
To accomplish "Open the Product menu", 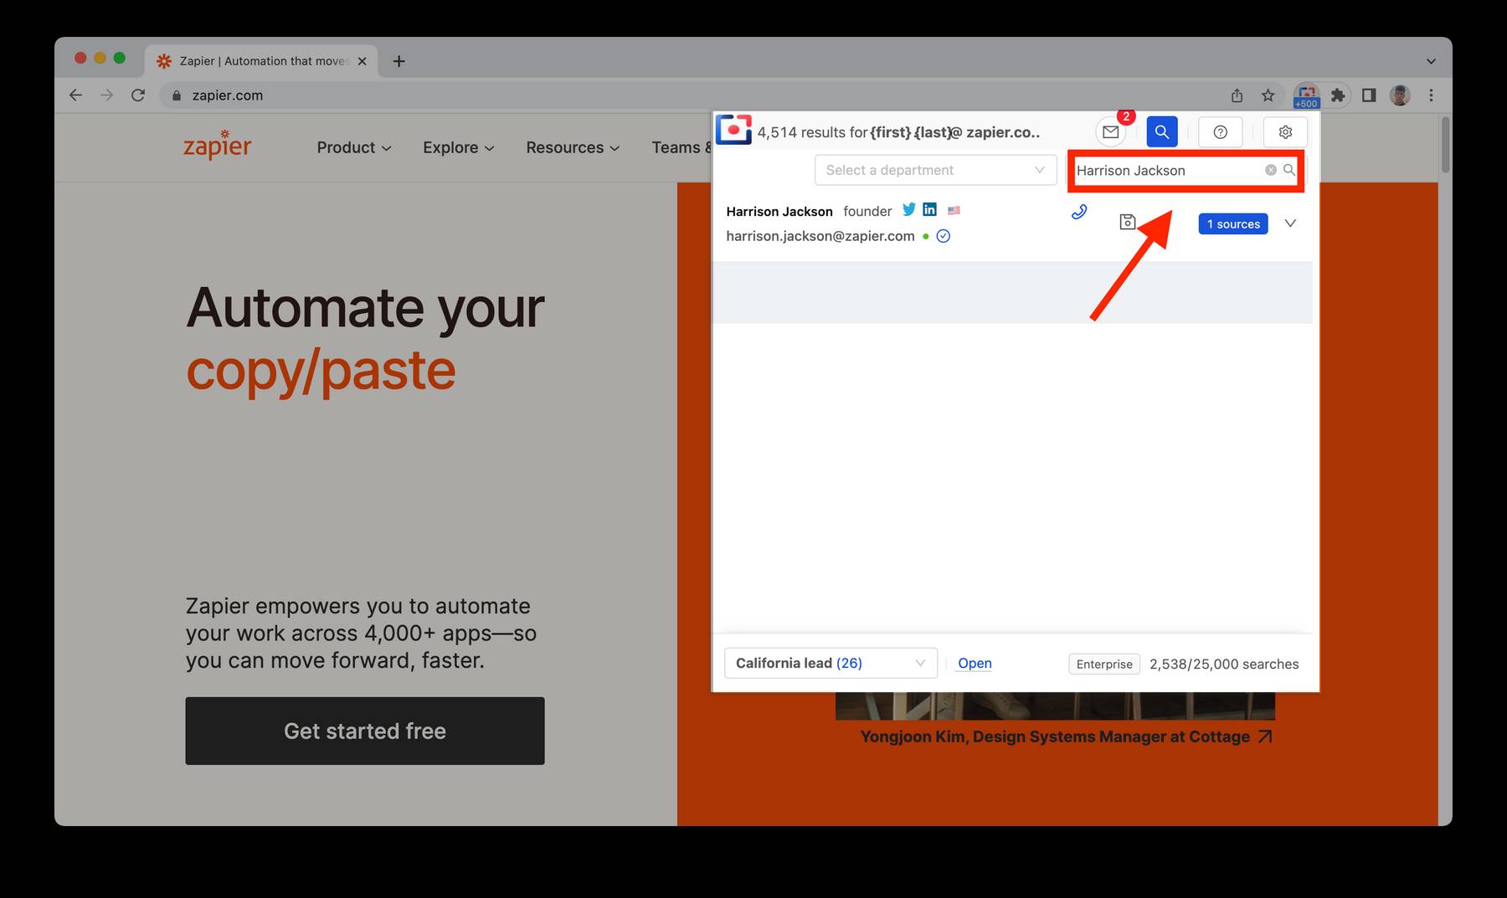I will pyautogui.click(x=354, y=147).
